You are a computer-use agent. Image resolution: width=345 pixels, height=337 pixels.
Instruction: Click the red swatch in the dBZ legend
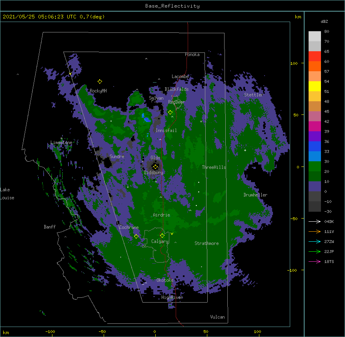(315, 56)
